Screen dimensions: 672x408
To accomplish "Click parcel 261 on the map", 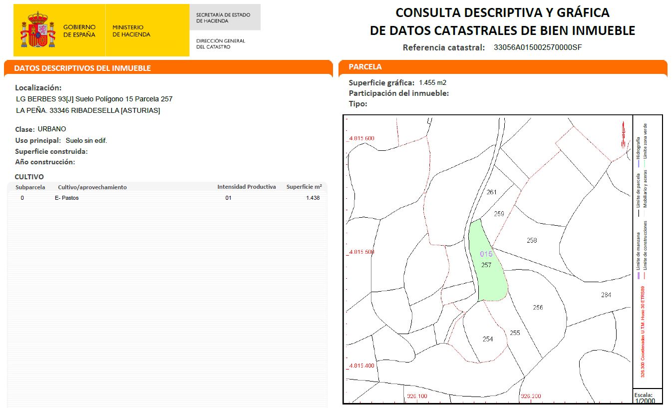I will click(x=492, y=192).
